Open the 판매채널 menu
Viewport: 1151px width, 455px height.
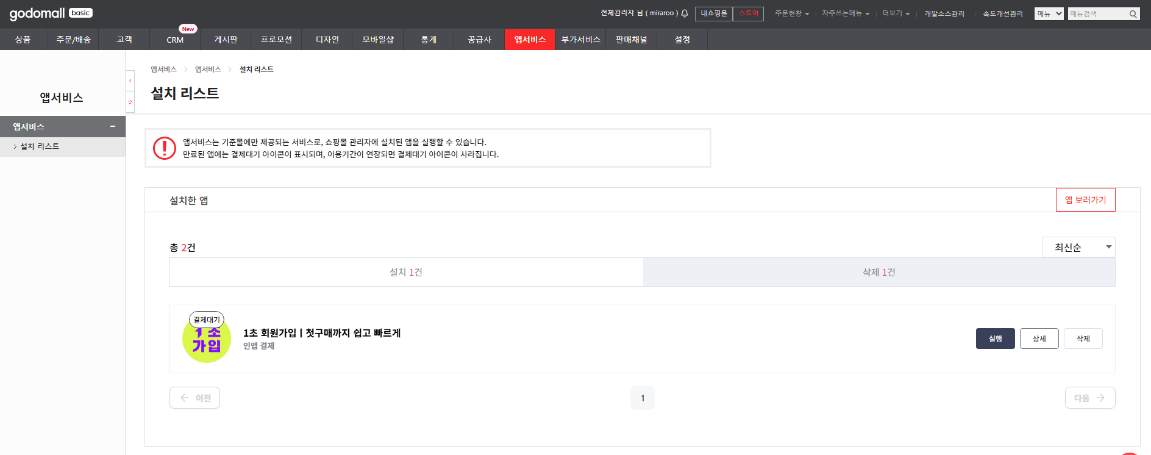(x=632, y=39)
